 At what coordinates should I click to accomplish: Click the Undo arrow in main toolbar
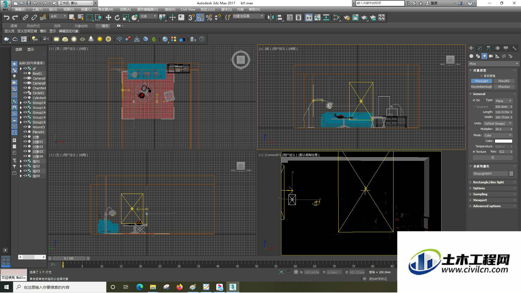[7, 18]
